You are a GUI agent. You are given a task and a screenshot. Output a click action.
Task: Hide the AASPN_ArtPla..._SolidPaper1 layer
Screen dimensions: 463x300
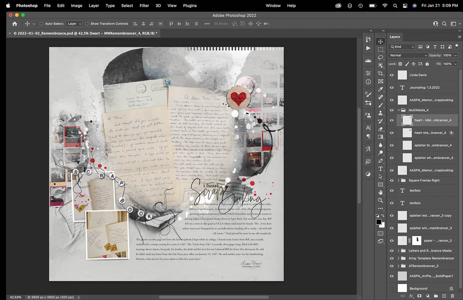click(392, 276)
